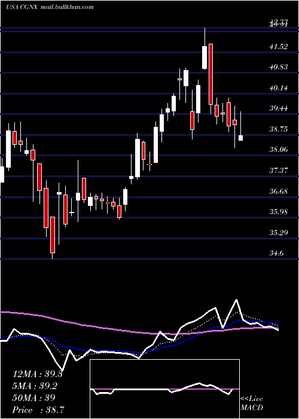Click the '12MA : 39.3' reading
The image size is (299, 419).
pyautogui.click(x=37, y=374)
